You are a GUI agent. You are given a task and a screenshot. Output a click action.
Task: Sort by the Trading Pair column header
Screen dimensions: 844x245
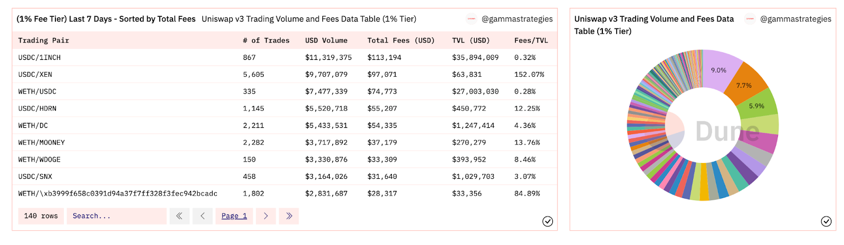tap(44, 40)
